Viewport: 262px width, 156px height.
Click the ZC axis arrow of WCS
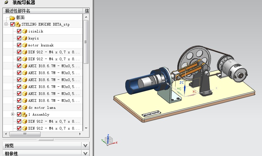(x=185, y=89)
